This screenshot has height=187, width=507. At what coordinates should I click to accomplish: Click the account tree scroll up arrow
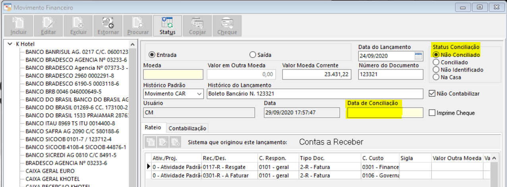[132, 44]
